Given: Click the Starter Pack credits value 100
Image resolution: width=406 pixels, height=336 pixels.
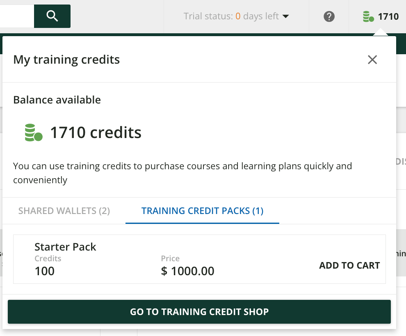Looking at the screenshot, I should (45, 271).
